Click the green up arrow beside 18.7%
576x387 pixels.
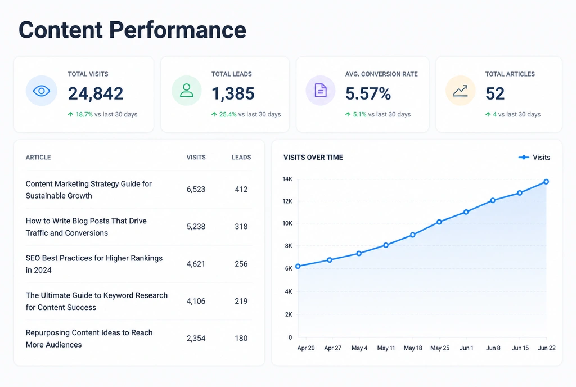click(70, 115)
